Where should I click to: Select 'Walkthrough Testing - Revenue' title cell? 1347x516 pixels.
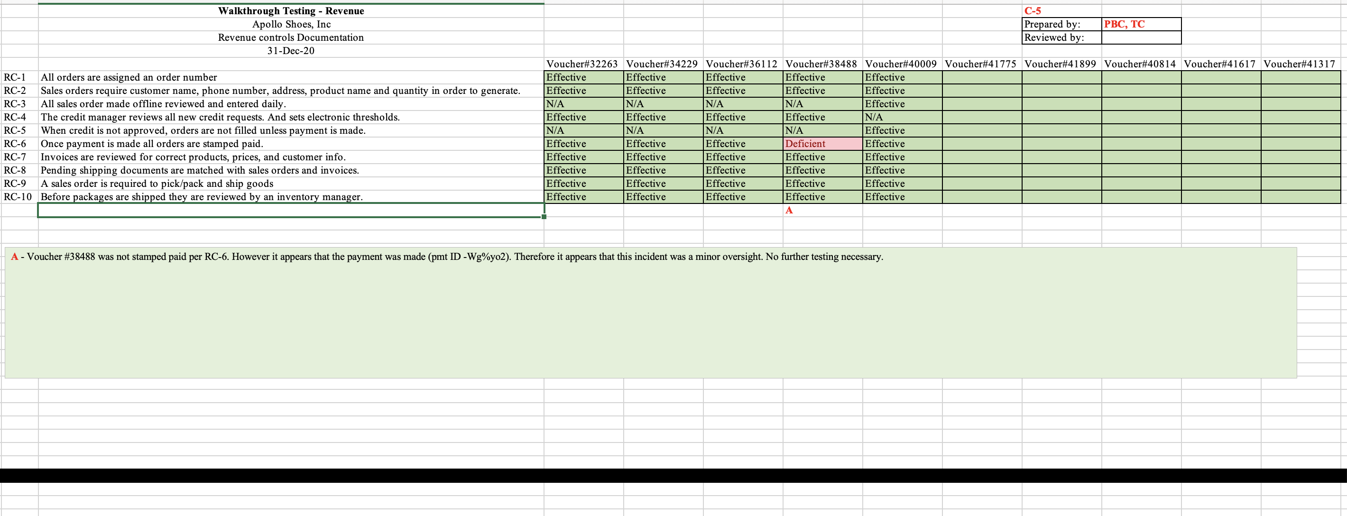[291, 11]
